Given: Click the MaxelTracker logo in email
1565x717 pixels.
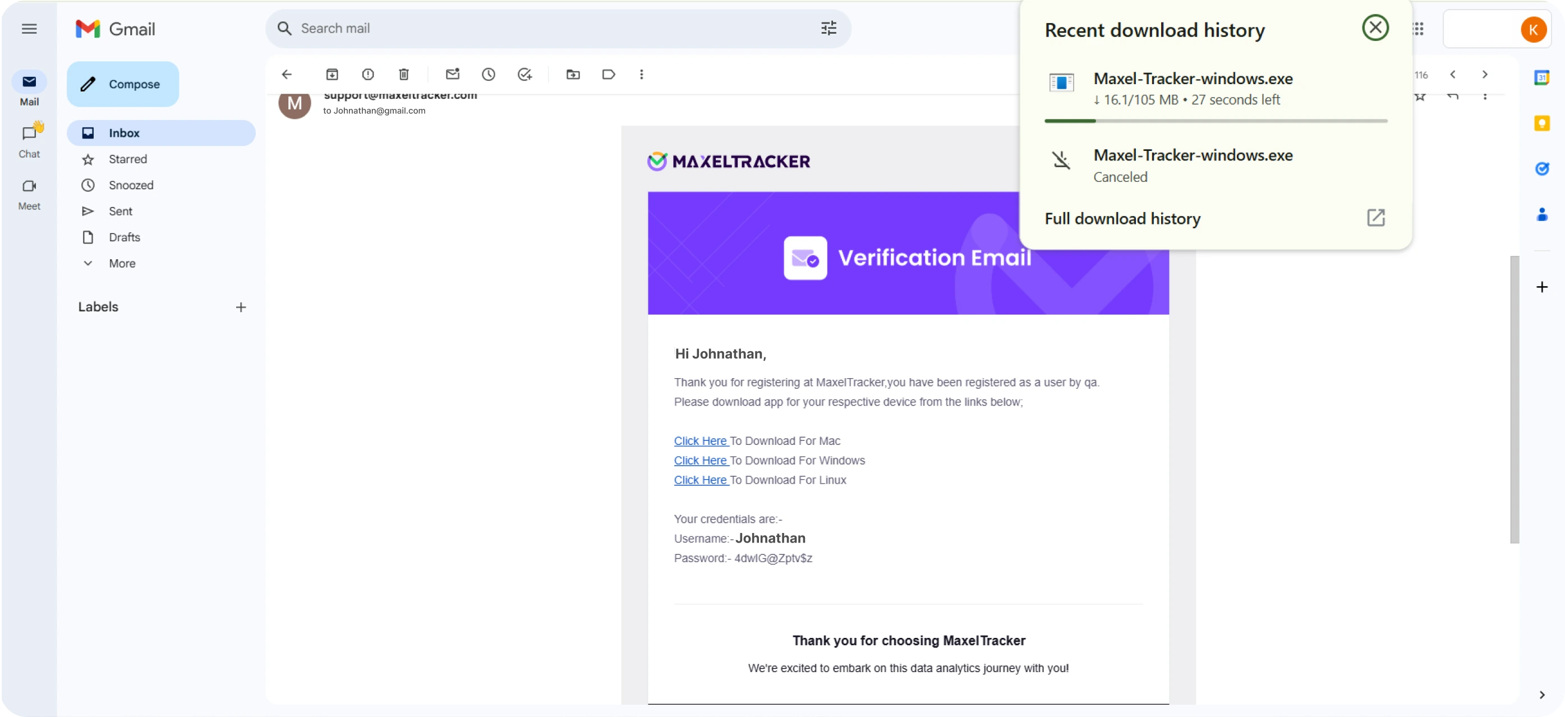Looking at the screenshot, I should [x=729, y=162].
